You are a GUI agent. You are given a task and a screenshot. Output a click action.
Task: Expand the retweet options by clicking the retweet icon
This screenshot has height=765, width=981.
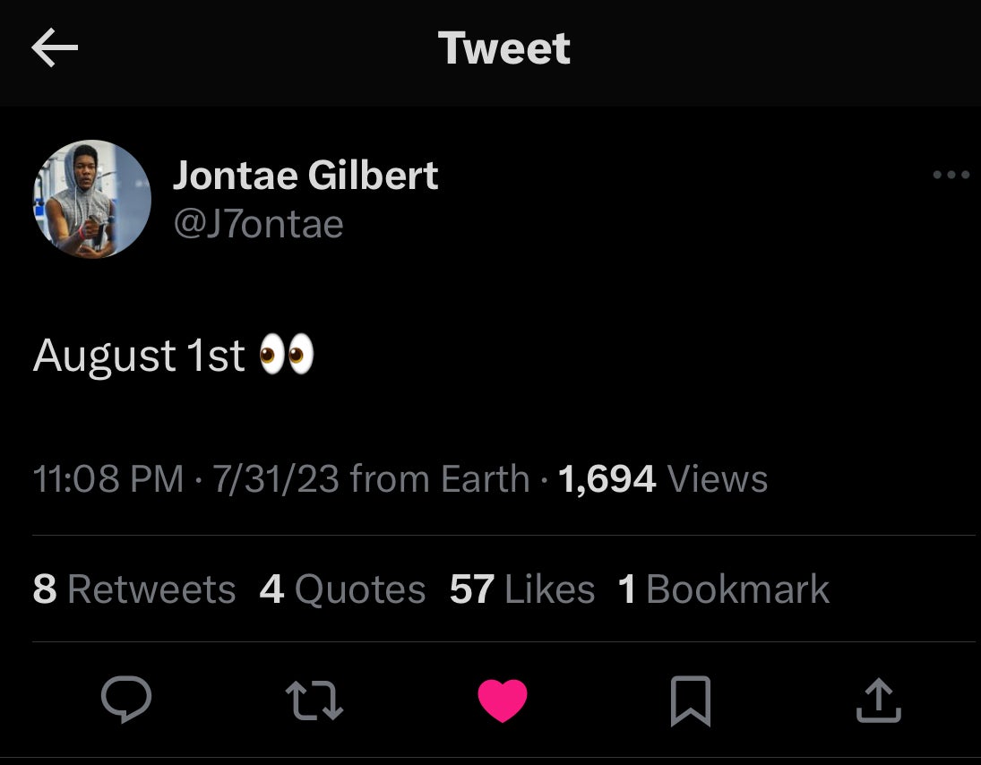point(314,701)
